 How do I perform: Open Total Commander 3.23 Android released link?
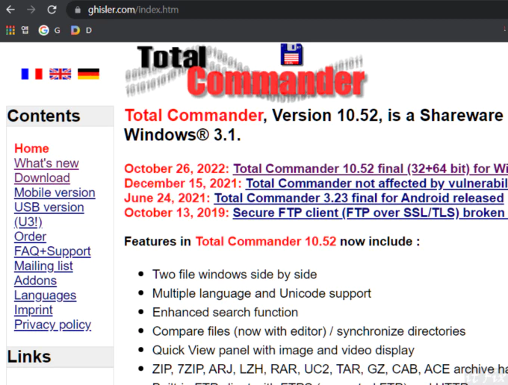(x=359, y=198)
